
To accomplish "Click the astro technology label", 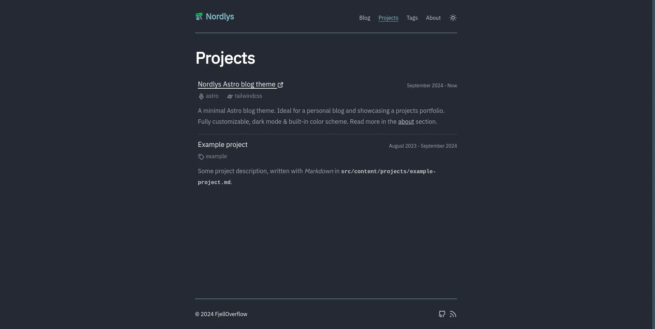I will 212,96.
